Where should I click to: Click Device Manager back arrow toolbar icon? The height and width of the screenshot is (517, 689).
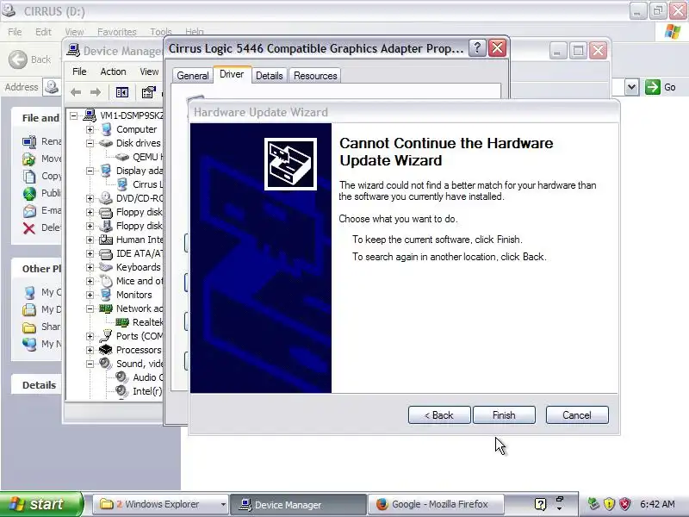click(x=76, y=92)
